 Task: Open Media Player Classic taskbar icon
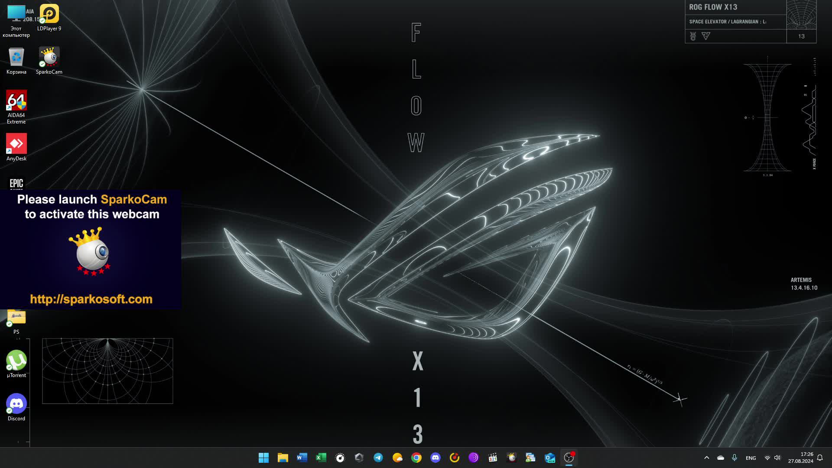[492, 458]
